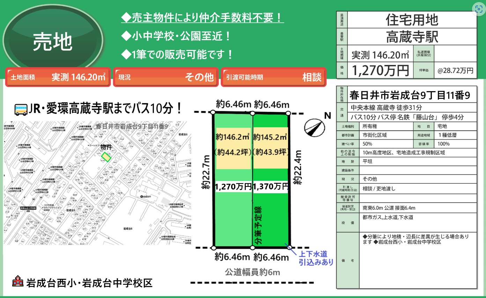Click the 引渡可能時期 相談 orange badge
Image resolution: width=486 pixels, height=298 pixels.
click(x=273, y=77)
